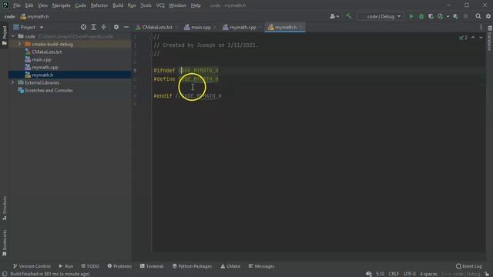Click the Stop process icon

click(x=465, y=16)
